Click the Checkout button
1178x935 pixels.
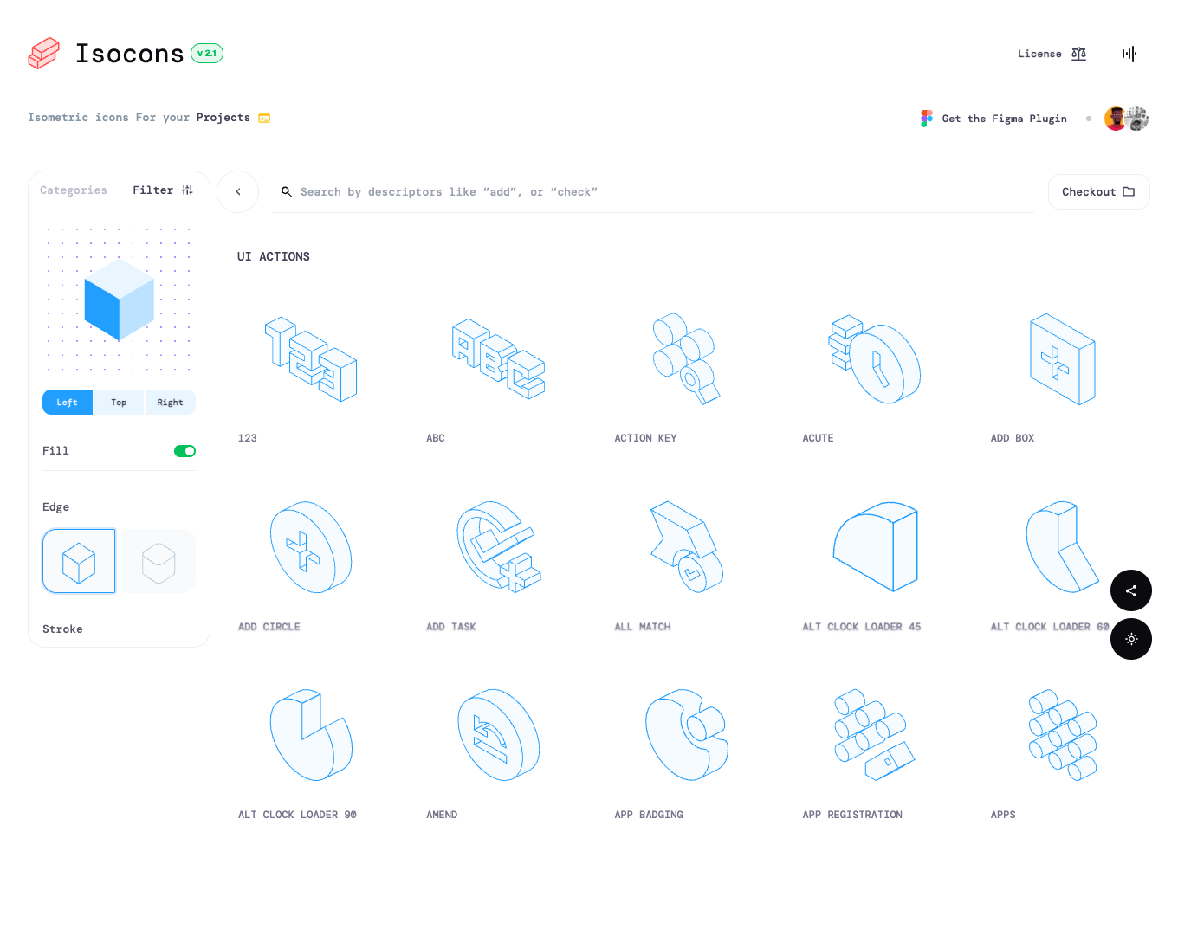point(1098,191)
